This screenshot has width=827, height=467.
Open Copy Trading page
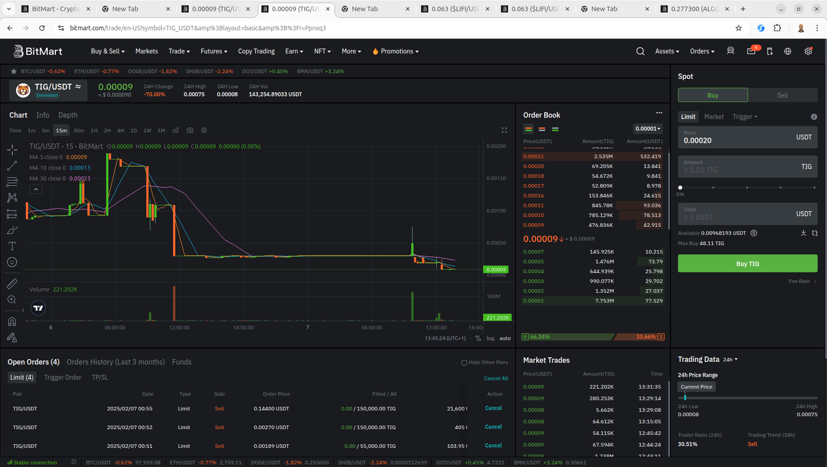click(256, 51)
